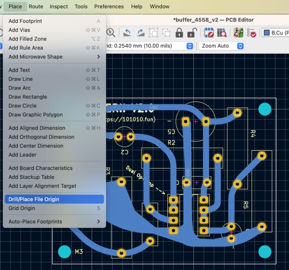The image size is (289, 270).
Task: Expand the Auto-Place Footprints submenu
Action: click(55, 222)
